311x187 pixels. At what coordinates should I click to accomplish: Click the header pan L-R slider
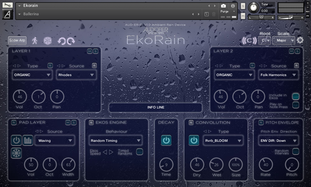coord(262,17)
